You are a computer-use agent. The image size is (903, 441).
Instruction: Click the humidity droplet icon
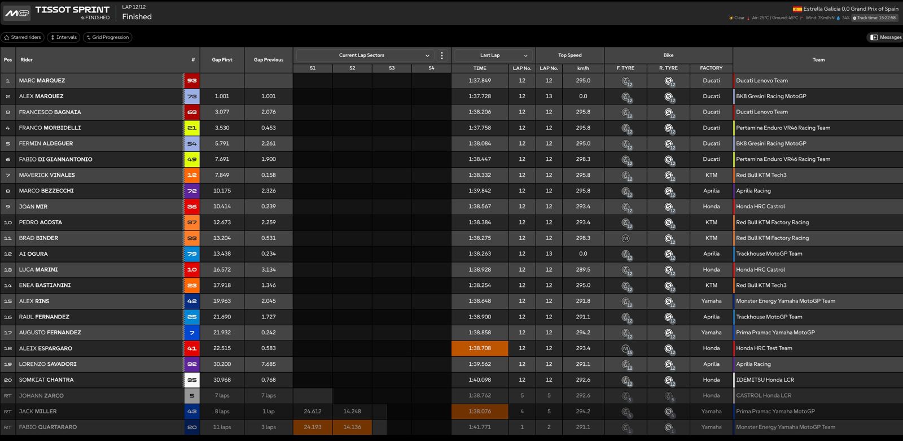click(838, 18)
